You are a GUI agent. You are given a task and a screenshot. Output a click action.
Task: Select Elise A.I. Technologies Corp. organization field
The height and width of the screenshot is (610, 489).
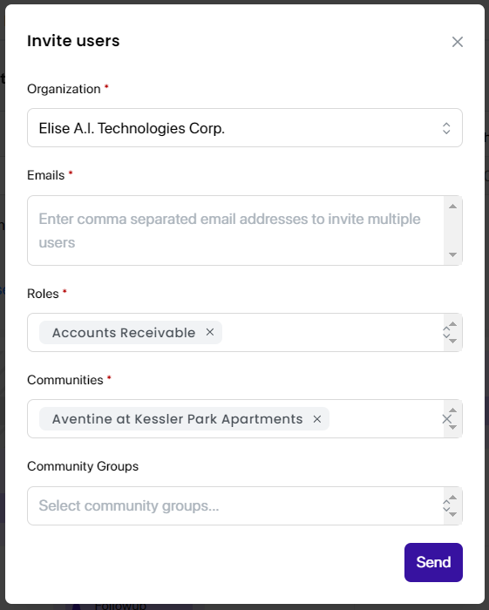(245, 128)
